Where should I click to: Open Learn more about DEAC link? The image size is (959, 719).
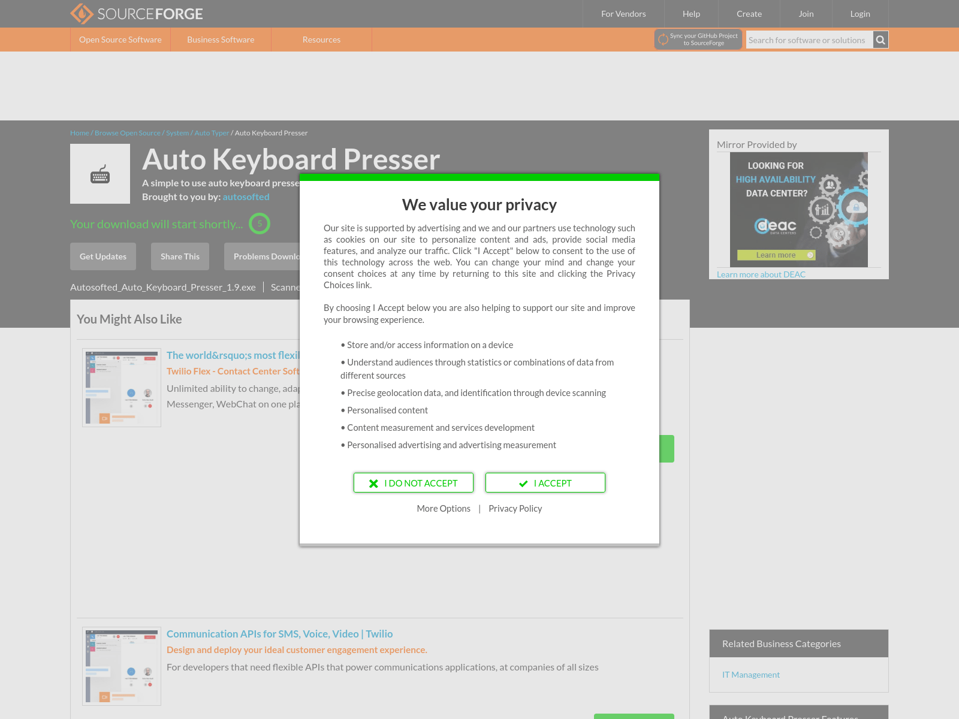(x=761, y=274)
